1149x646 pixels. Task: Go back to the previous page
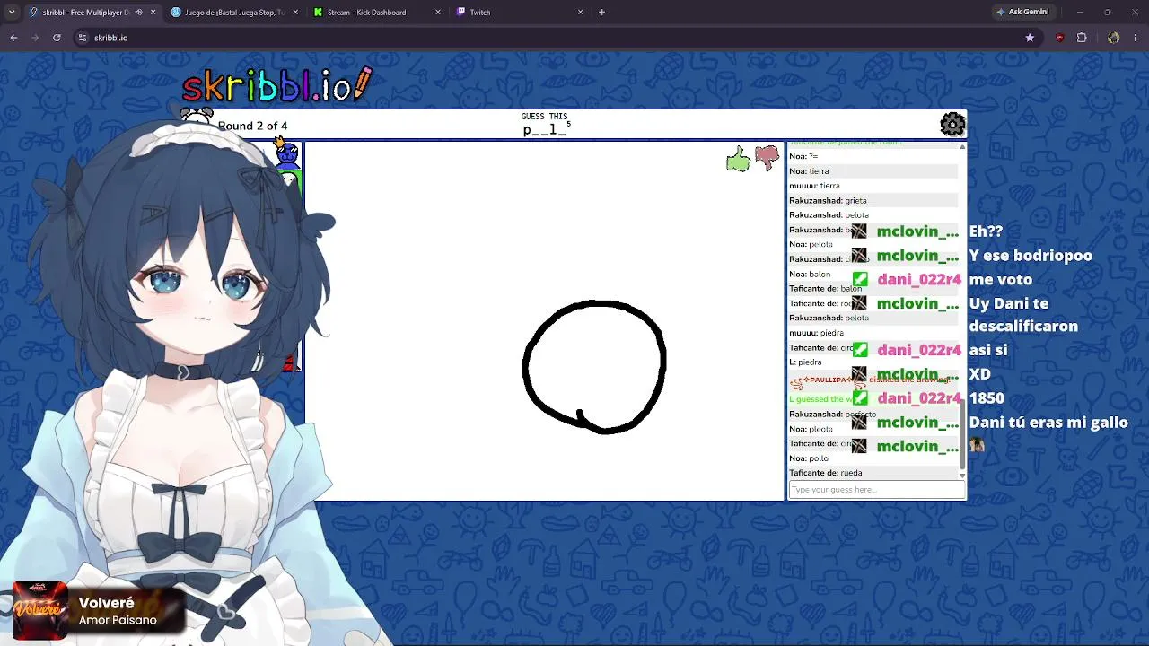point(13,38)
